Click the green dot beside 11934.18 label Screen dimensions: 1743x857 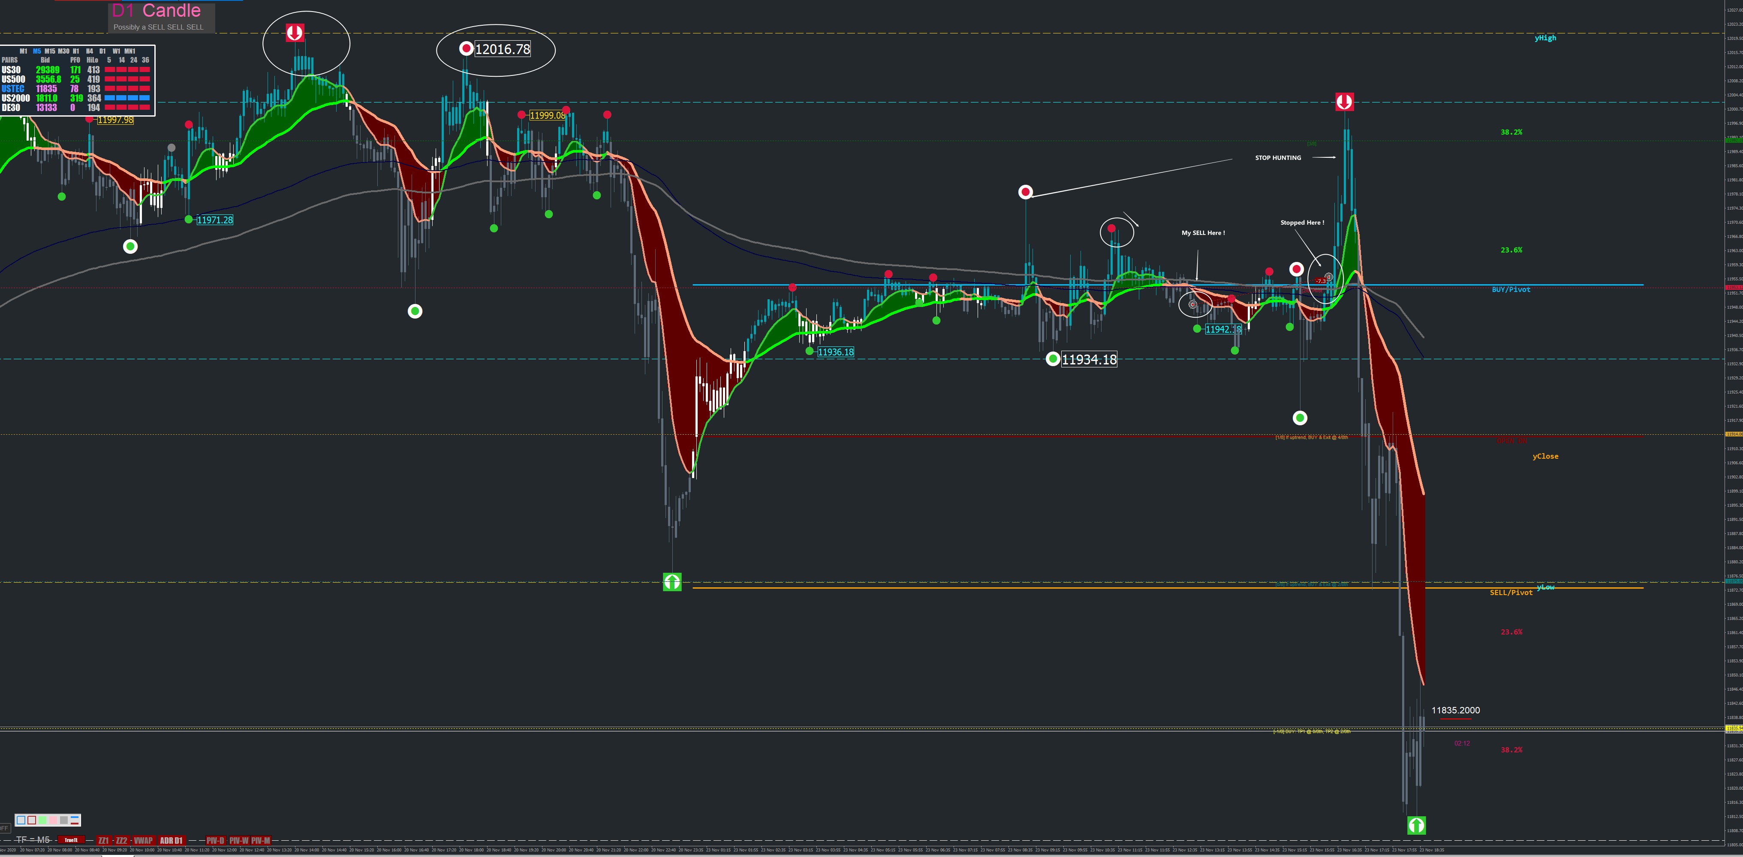1052,359
